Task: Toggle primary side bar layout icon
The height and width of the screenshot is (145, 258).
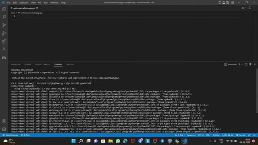Action: [220, 2]
